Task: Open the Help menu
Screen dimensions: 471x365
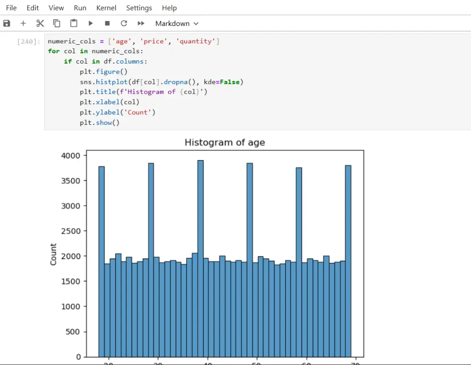Action: (169, 8)
